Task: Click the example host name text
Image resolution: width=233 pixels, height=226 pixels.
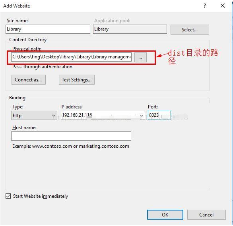Action: [71, 146]
